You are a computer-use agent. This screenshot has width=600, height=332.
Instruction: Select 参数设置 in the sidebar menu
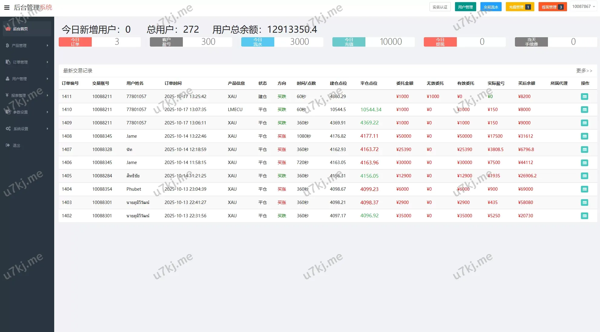click(20, 112)
